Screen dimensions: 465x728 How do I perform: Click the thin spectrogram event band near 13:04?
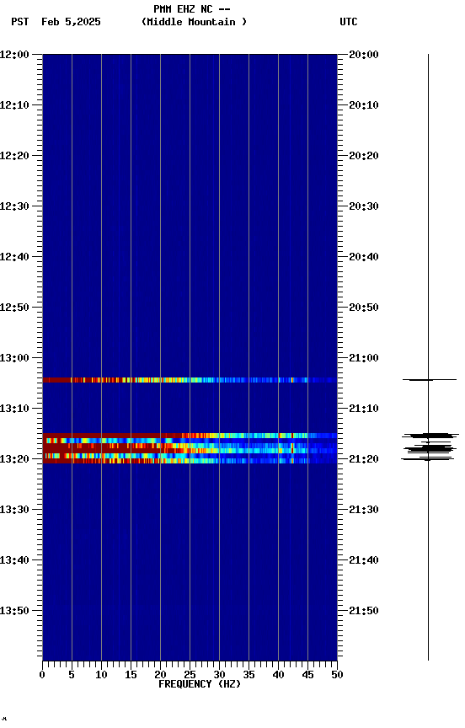pyautogui.click(x=190, y=380)
